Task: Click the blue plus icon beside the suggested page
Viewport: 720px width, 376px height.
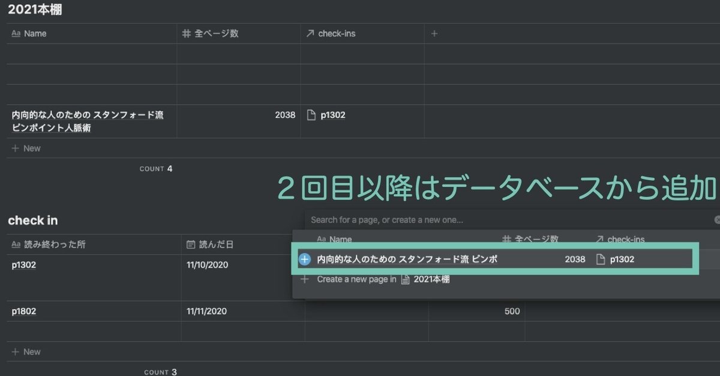Action: click(304, 259)
